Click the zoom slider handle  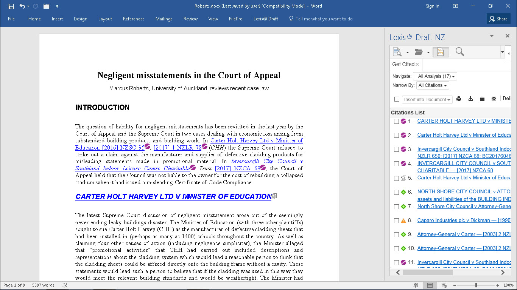476,285
